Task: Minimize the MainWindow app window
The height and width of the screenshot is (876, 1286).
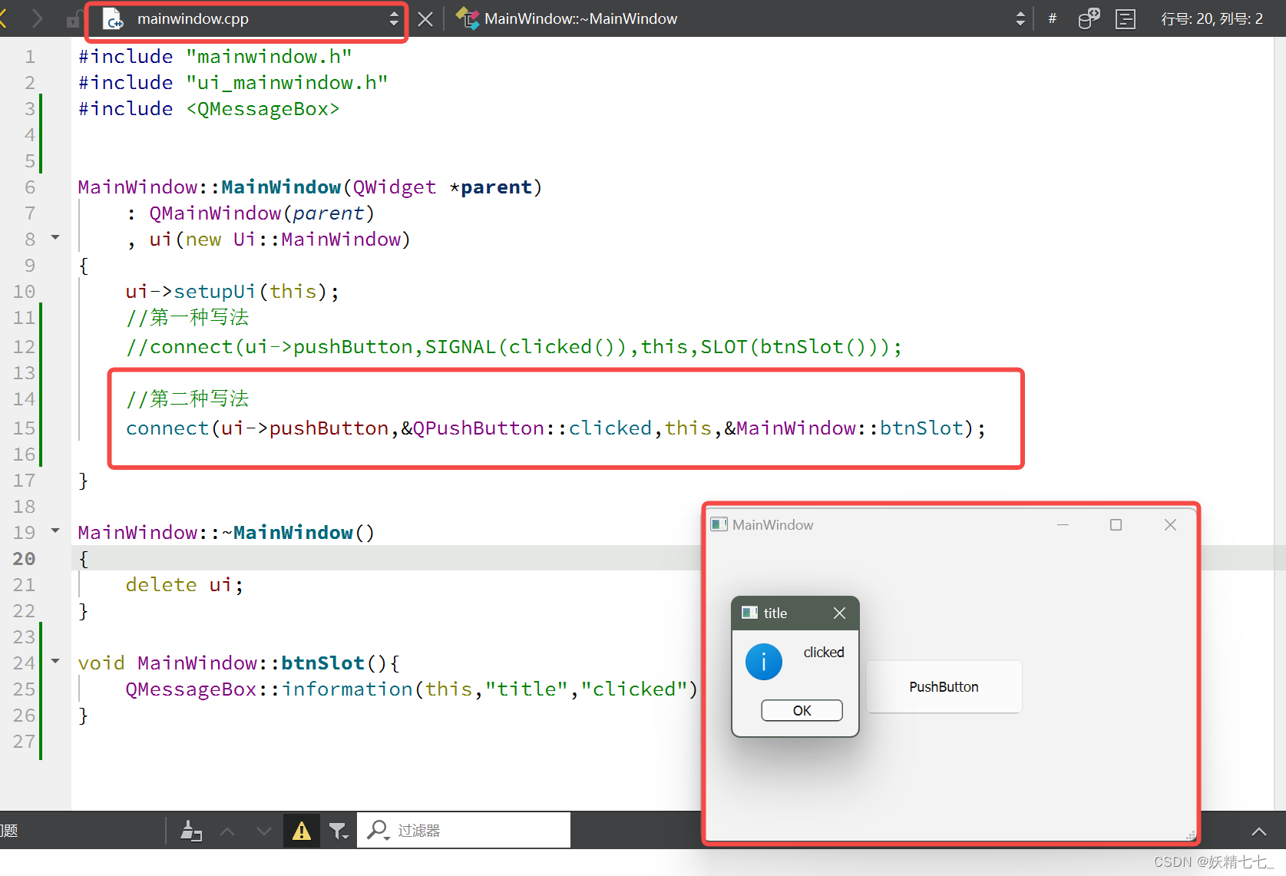Action: pyautogui.click(x=1063, y=524)
